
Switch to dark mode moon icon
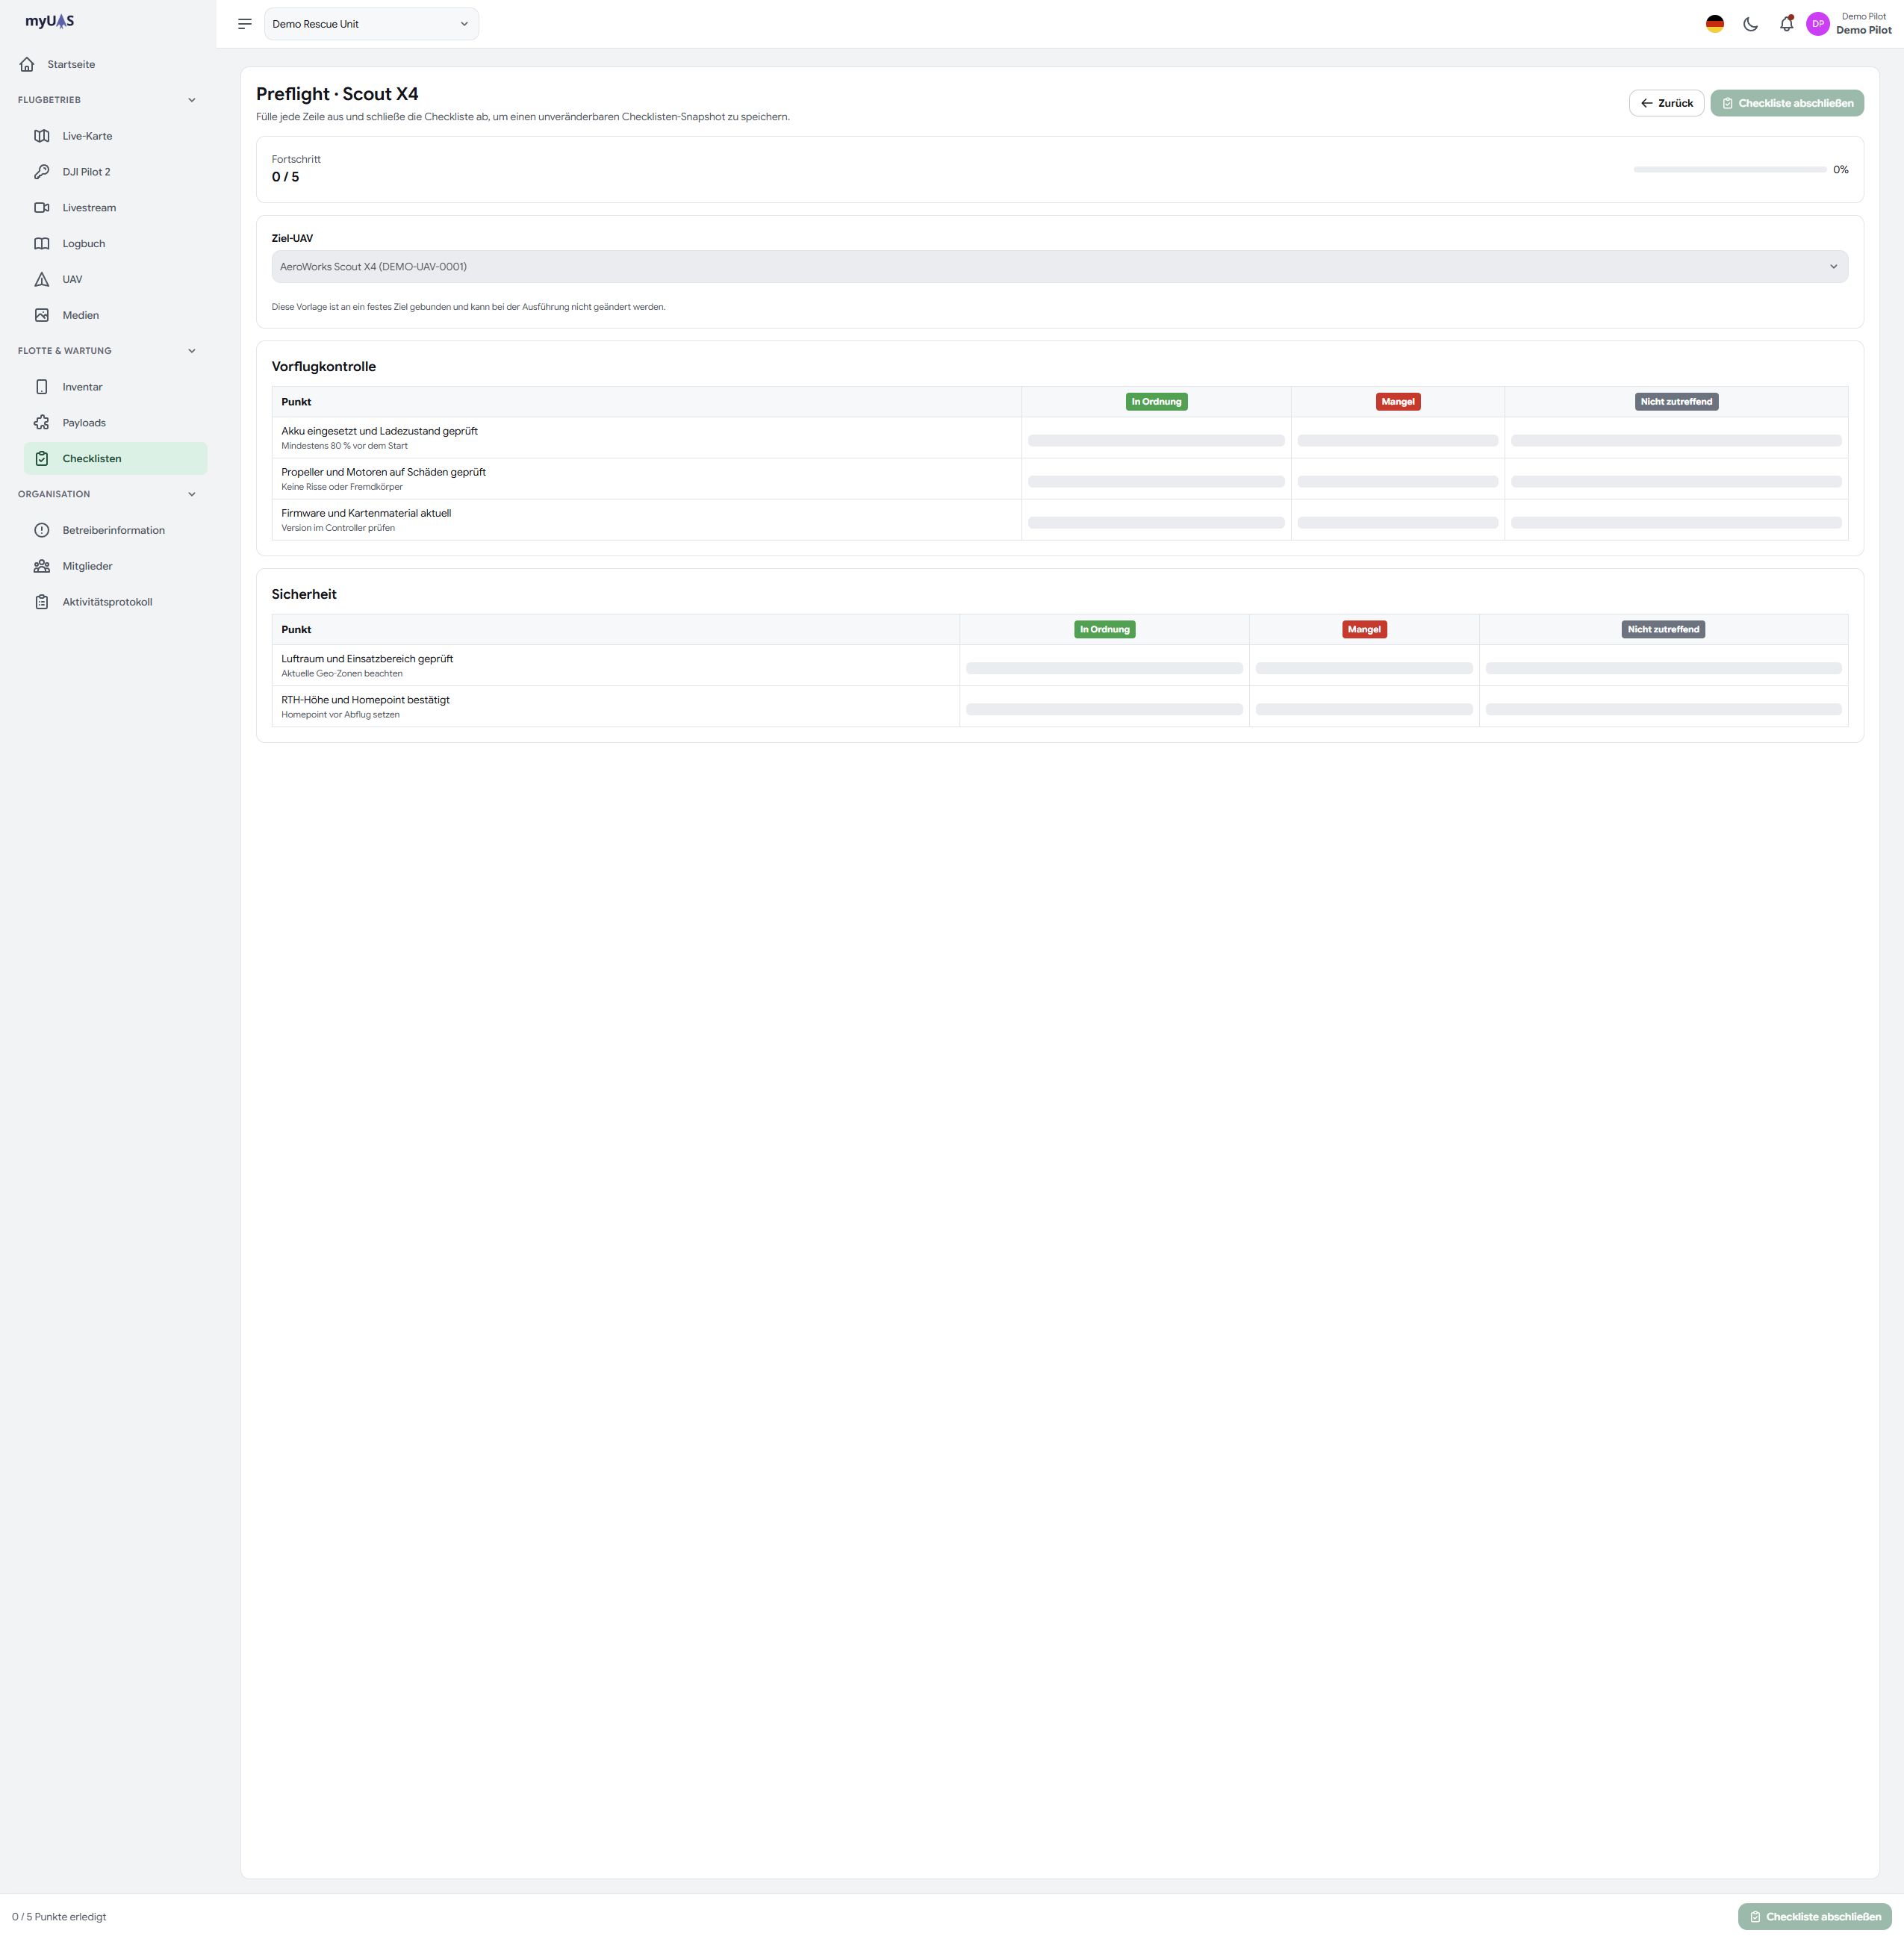[1750, 24]
